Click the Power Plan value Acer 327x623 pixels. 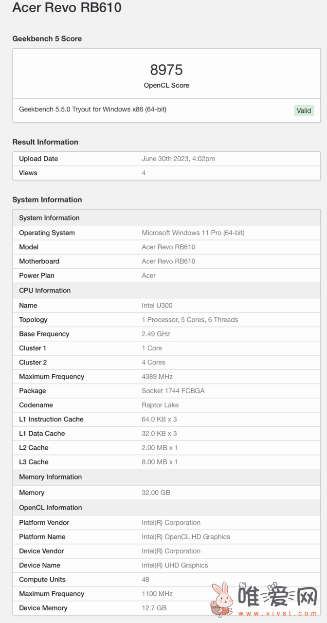coord(148,275)
